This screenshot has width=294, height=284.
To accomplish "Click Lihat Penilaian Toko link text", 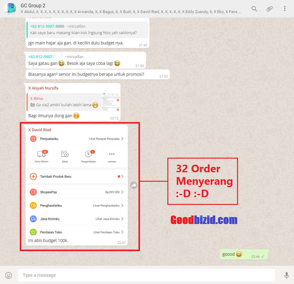I will [x=107, y=232].
